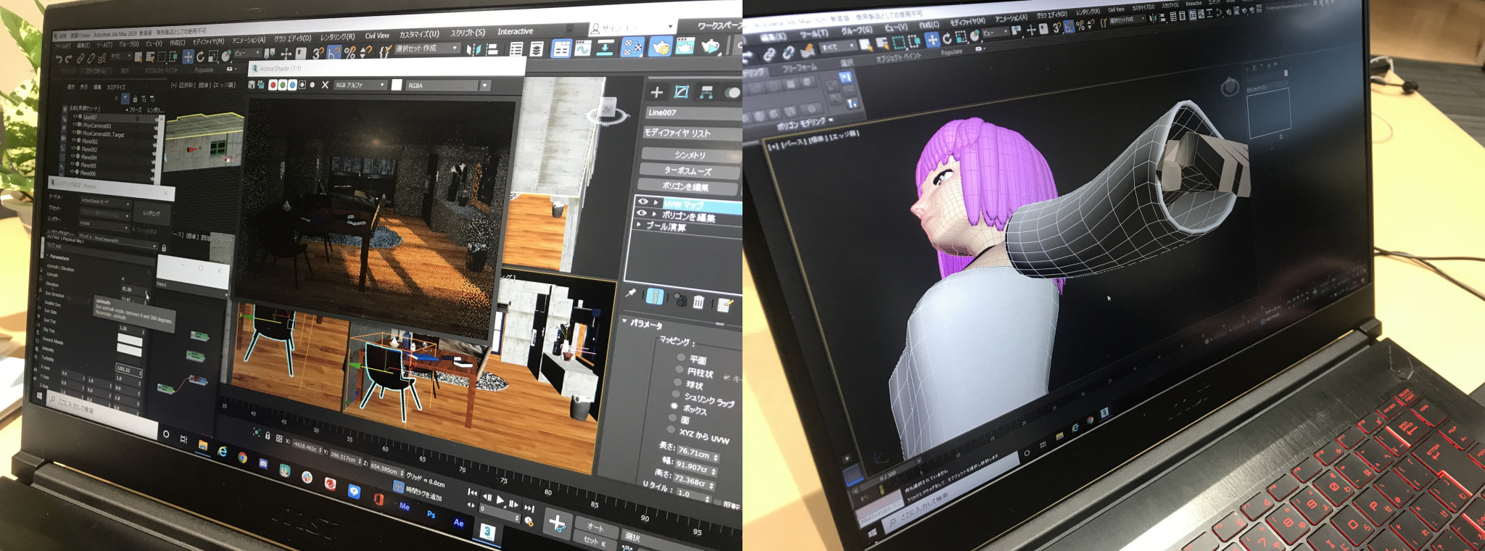Screen dimensions: 1485x551
Task: Select XYZ から UVW mapping radio button
Action: point(671,430)
